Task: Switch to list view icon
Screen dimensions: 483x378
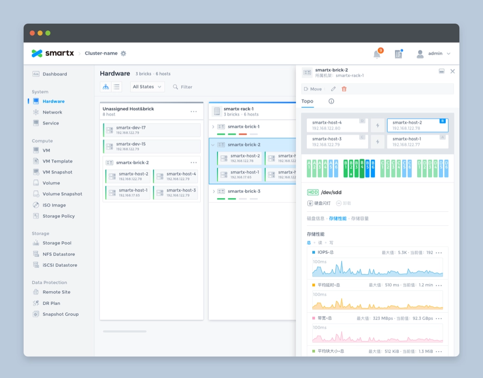Action: tap(117, 87)
